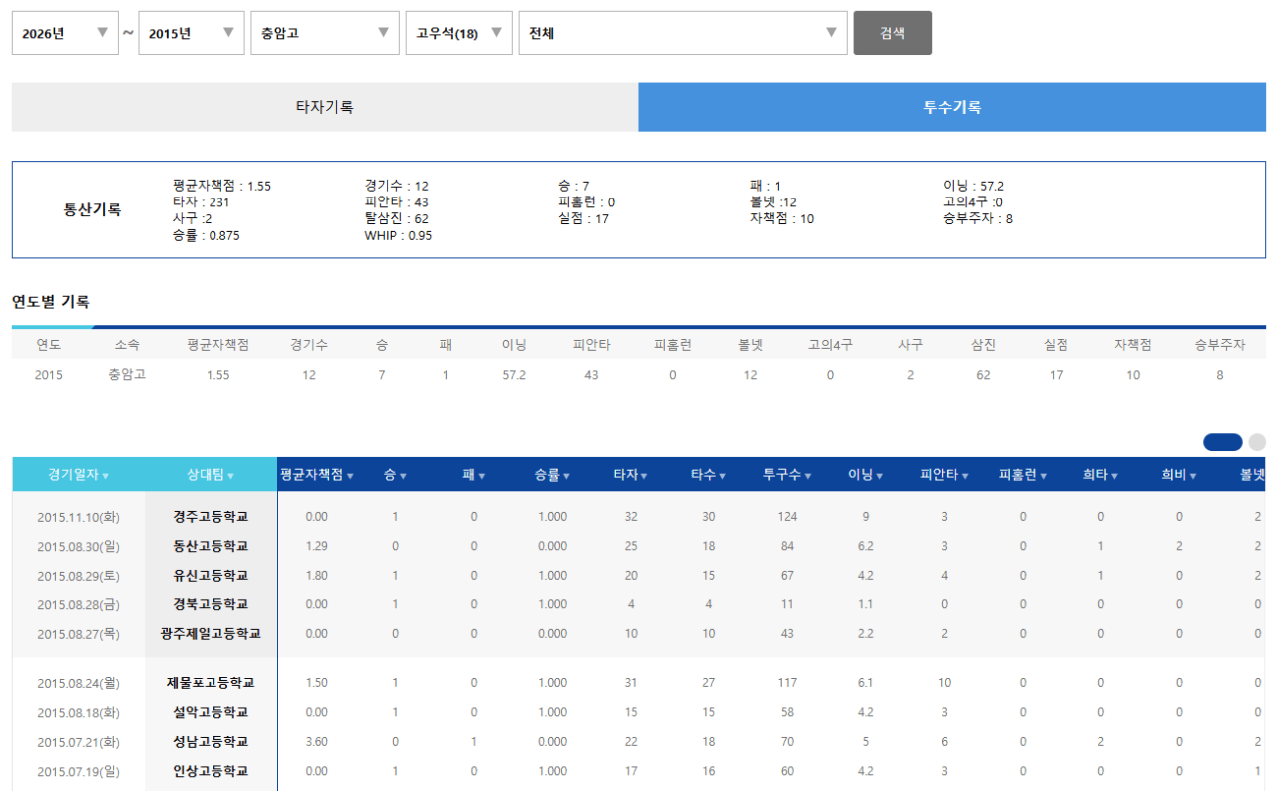Sort by 투구수 column header
Screen dimensions: 1277x791
(x=787, y=475)
